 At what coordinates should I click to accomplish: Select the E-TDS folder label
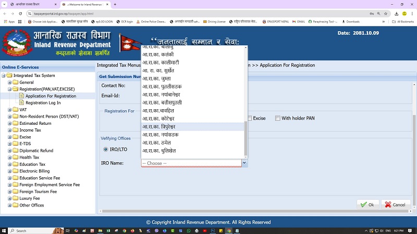(x=25, y=144)
